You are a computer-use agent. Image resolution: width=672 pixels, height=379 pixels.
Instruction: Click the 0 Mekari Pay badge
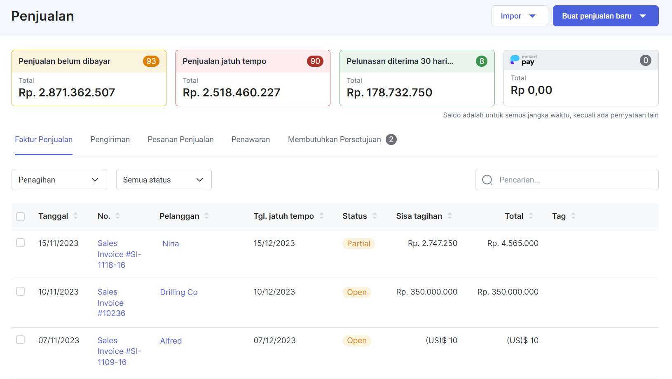646,60
